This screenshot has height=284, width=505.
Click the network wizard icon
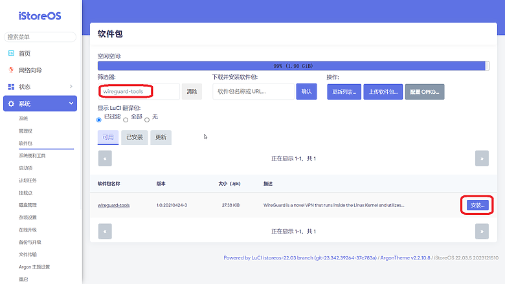pos(11,70)
